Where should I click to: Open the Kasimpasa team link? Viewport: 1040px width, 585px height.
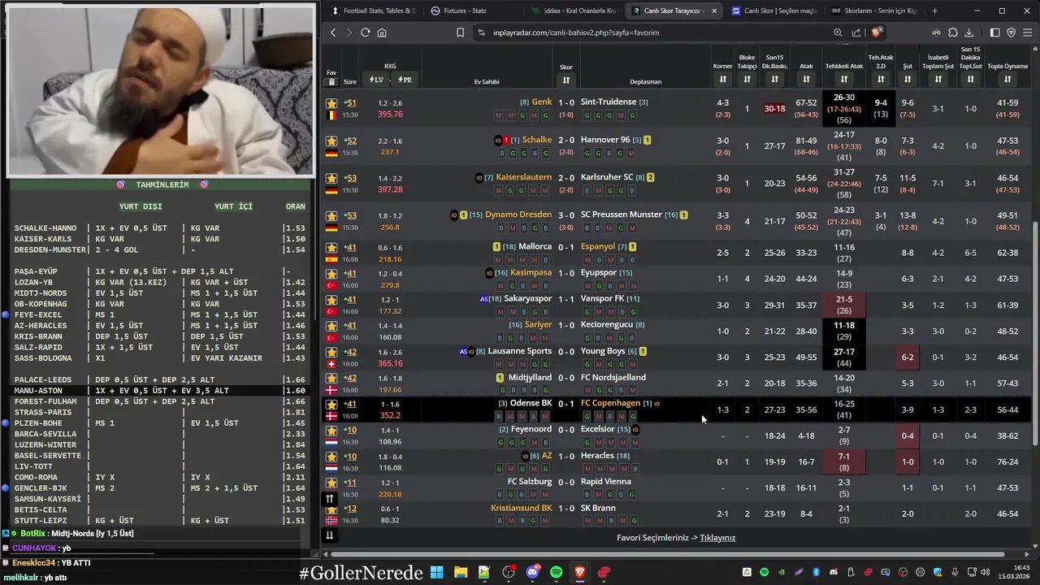tap(531, 273)
